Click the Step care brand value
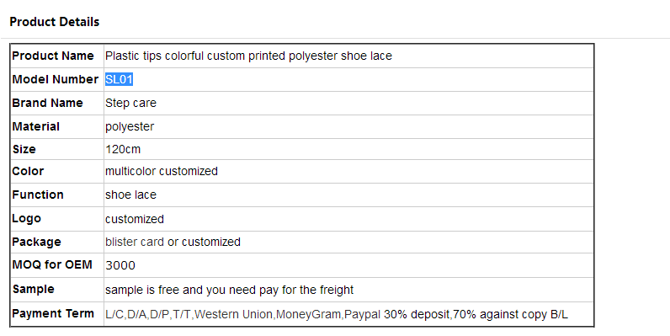This screenshot has height=336, width=670. 130,103
